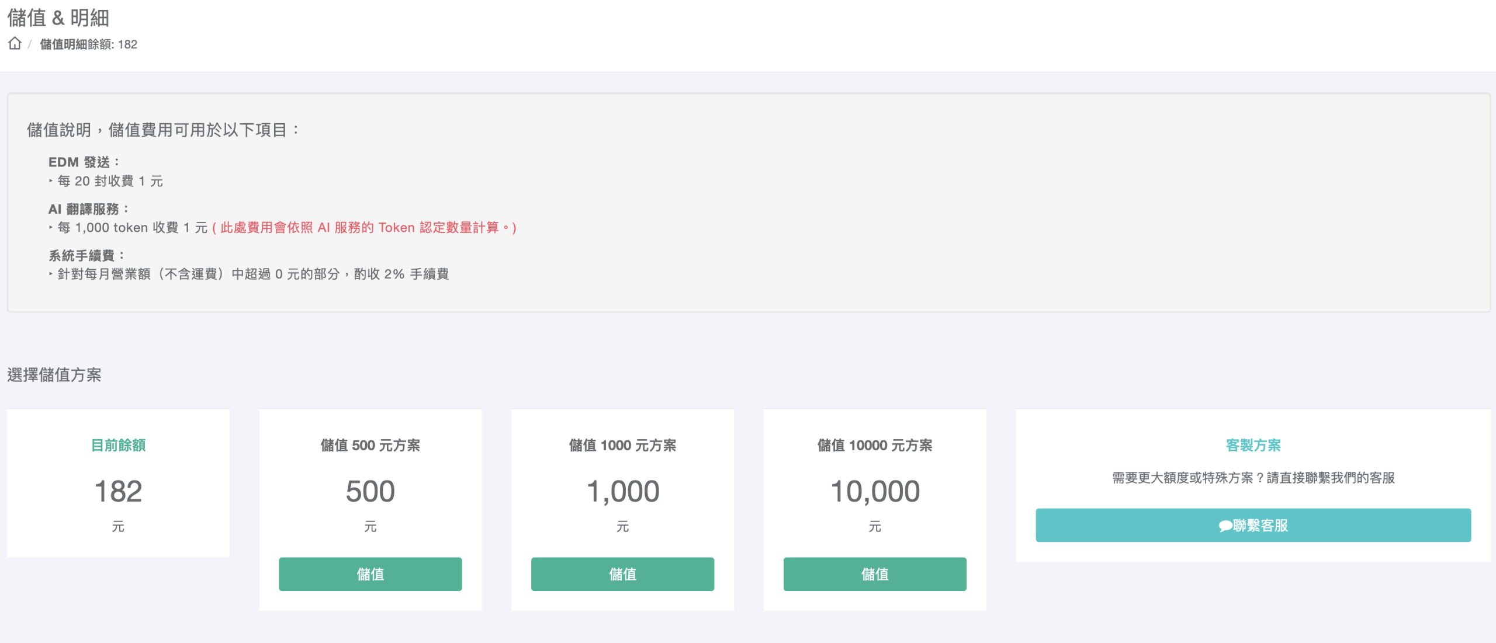Click the 客製方案 heading

[x=1253, y=445]
